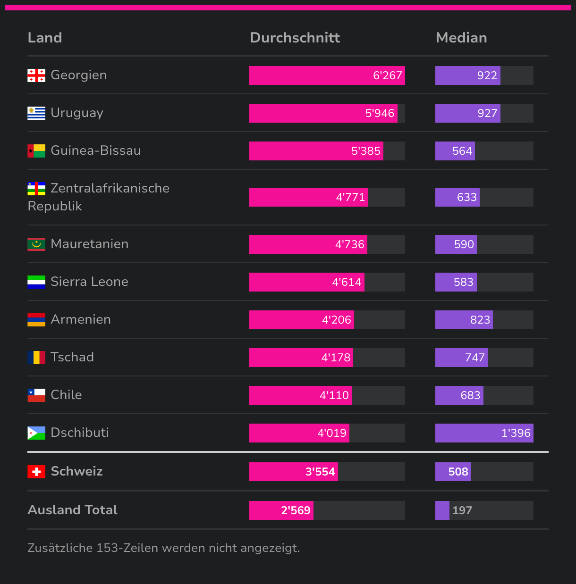Click the Land column header
Image resolution: width=576 pixels, height=584 pixels.
coord(45,38)
